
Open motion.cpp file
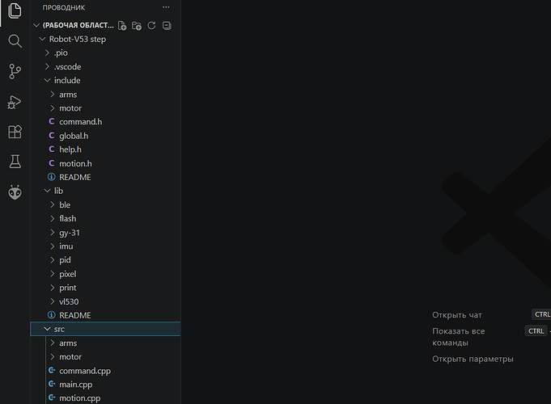click(105, 398)
